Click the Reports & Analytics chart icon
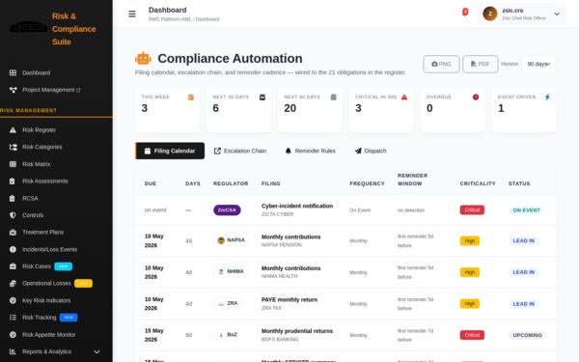 [13, 351]
